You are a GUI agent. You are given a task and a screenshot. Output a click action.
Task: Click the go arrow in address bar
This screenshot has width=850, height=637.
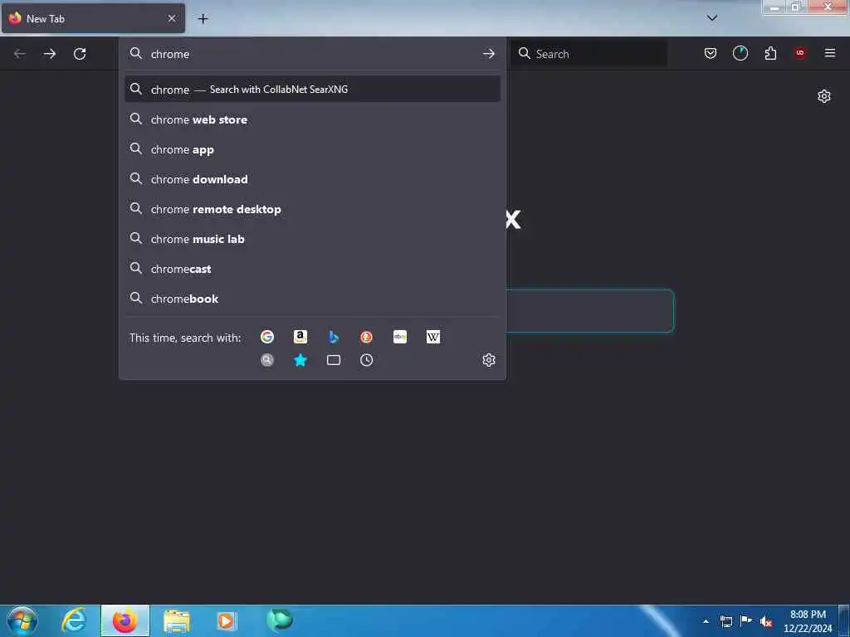(488, 54)
